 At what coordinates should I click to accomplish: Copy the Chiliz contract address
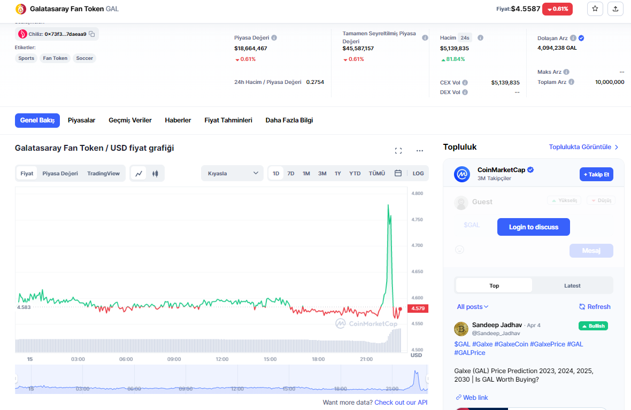coord(92,34)
